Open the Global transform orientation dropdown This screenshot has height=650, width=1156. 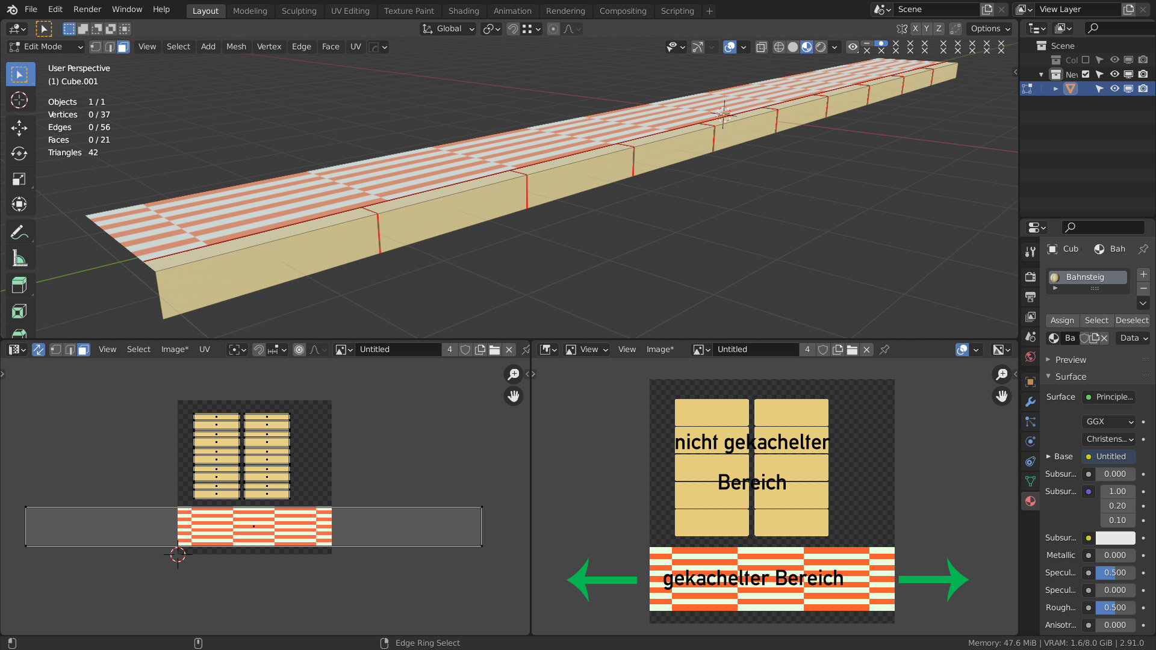tap(449, 29)
